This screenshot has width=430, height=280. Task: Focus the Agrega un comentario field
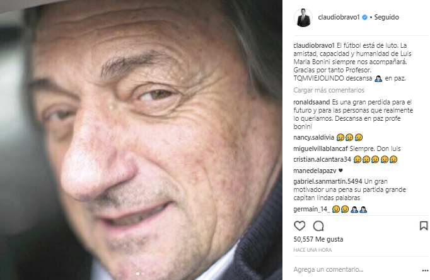click(356, 269)
